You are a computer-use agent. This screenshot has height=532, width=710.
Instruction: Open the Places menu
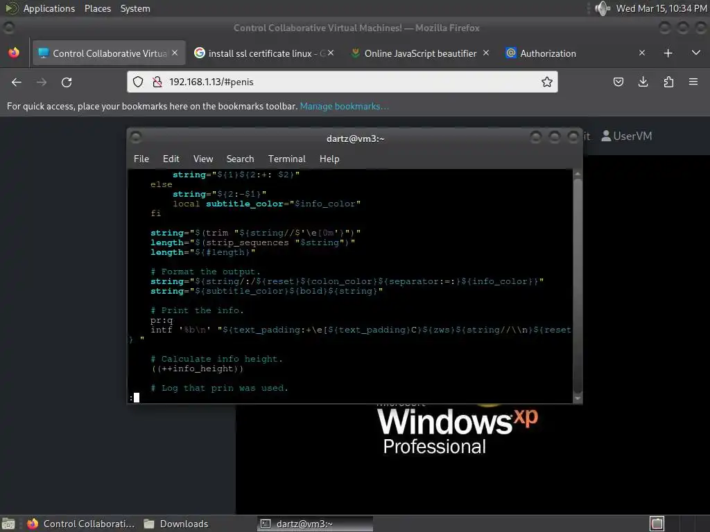pos(97,8)
